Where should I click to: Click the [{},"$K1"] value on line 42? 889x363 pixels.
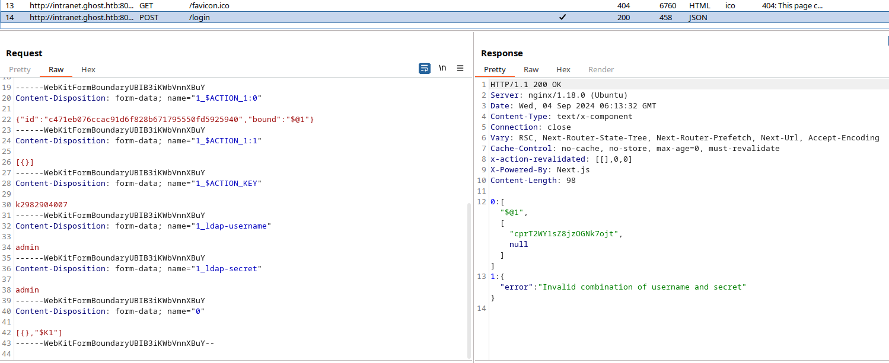(x=39, y=333)
